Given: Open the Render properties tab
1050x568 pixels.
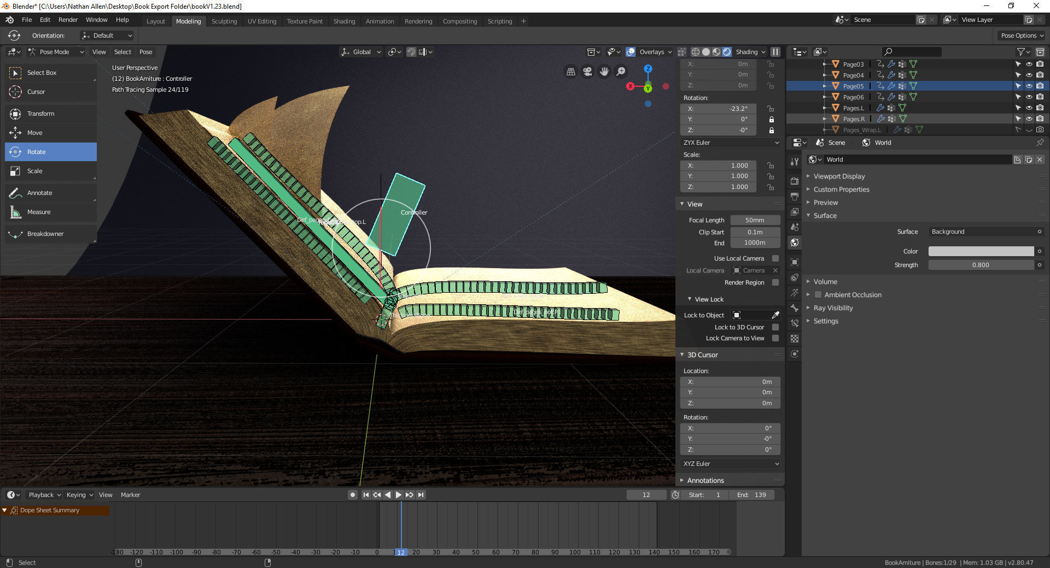Looking at the screenshot, I should (795, 181).
